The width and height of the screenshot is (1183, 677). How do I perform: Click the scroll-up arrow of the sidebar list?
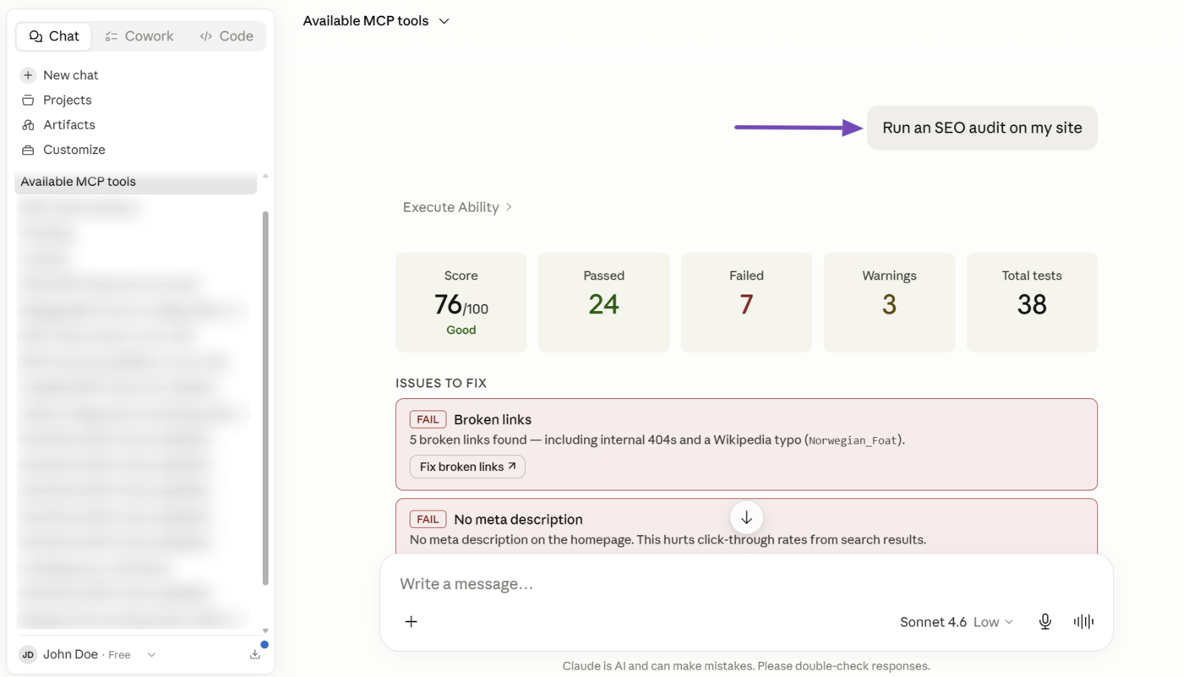click(265, 176)
